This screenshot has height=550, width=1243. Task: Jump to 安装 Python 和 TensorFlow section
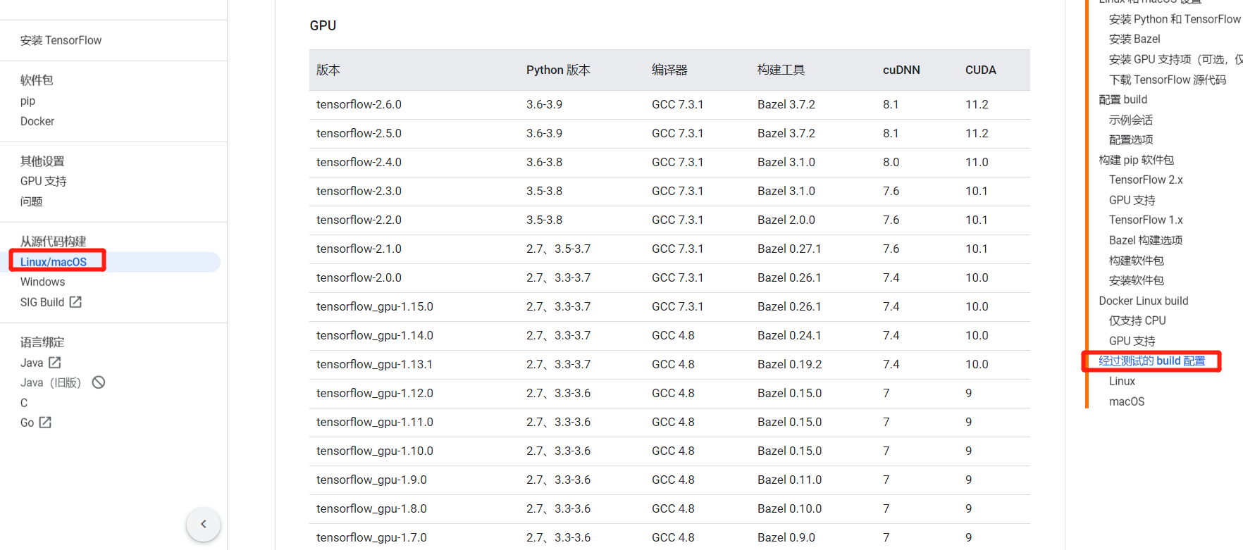pyautogui.click(x=1175, y=19)
